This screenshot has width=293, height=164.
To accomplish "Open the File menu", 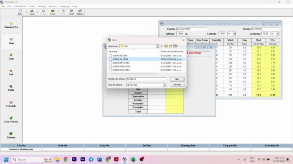I will (x=3, y=6).
